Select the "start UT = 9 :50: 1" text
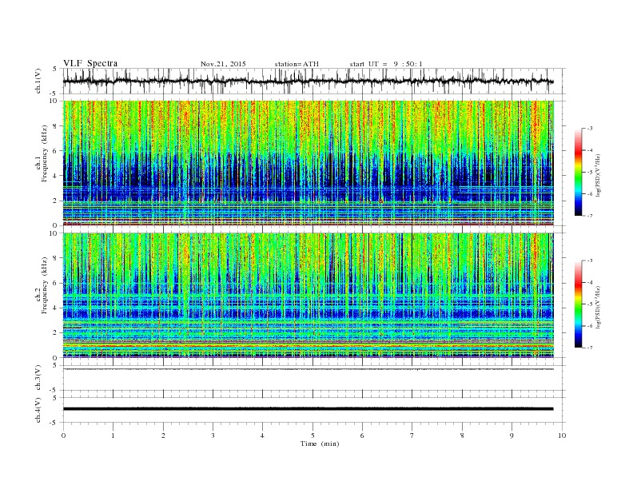Viewport: 633px width, 489px height. [x=386, y=64]
